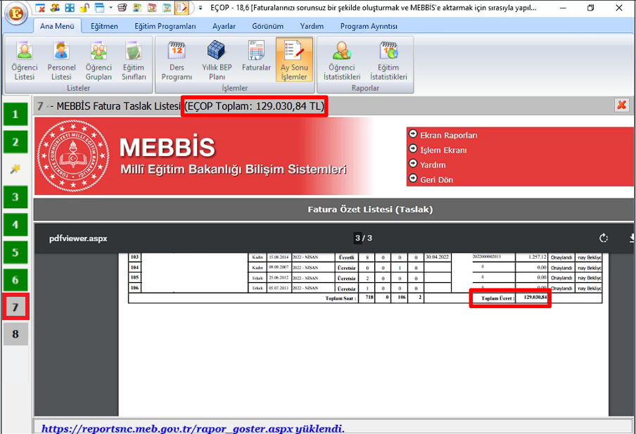The height and width of the screenshot is (434, 636).
Task: Click the 1.257,12 amount in row 103
Action: click(x=538, y=257)
